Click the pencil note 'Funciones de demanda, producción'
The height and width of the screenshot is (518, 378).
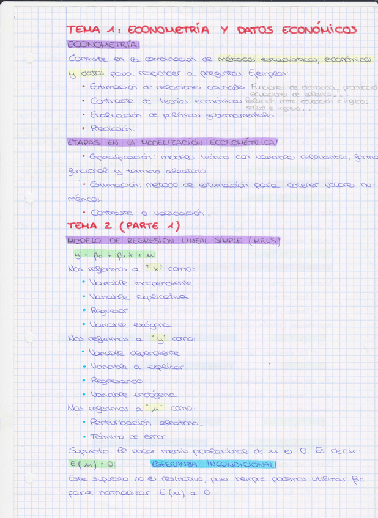click(x=314, y=87)
